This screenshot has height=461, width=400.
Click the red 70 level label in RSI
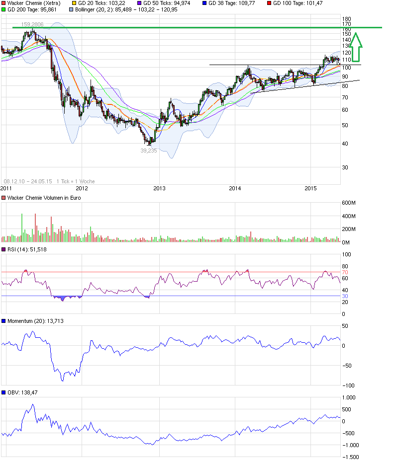344,273
